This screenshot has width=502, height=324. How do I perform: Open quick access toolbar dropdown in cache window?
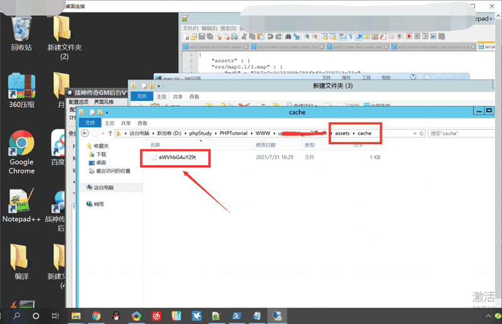(x=107, y=113)
